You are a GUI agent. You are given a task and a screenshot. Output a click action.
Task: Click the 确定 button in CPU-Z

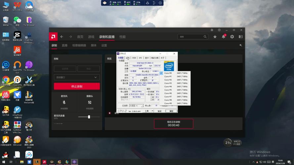pyautogui.click(x=171, y=111)
